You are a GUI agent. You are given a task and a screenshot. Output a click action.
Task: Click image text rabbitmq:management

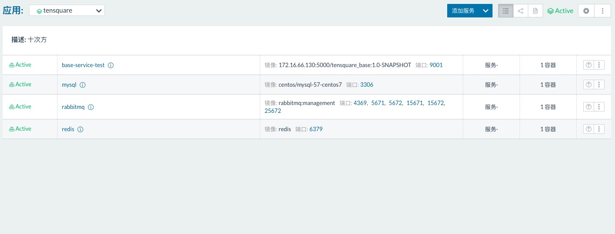coord(307,103)
